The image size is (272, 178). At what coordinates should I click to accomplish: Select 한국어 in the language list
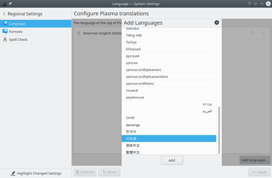pos(169,132)
